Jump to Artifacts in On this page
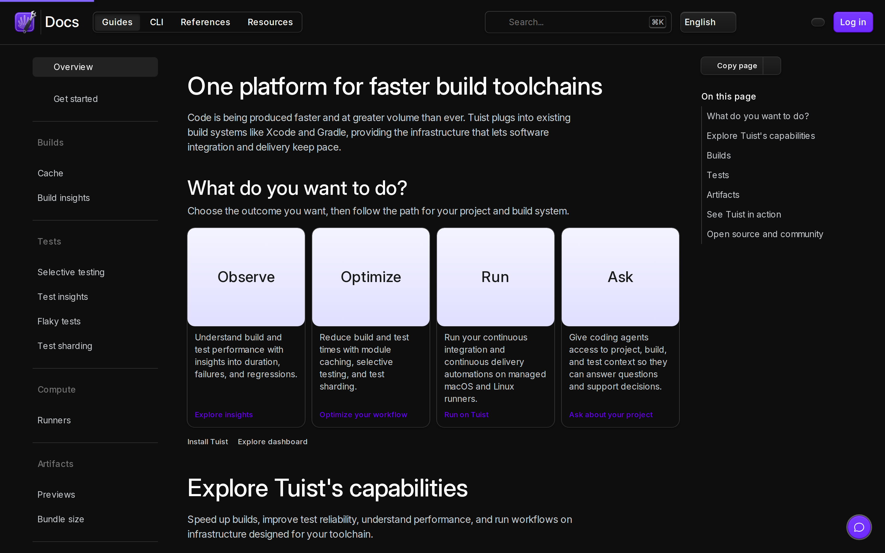Screen dimensions: 885x553 click(x=723, y=195)
